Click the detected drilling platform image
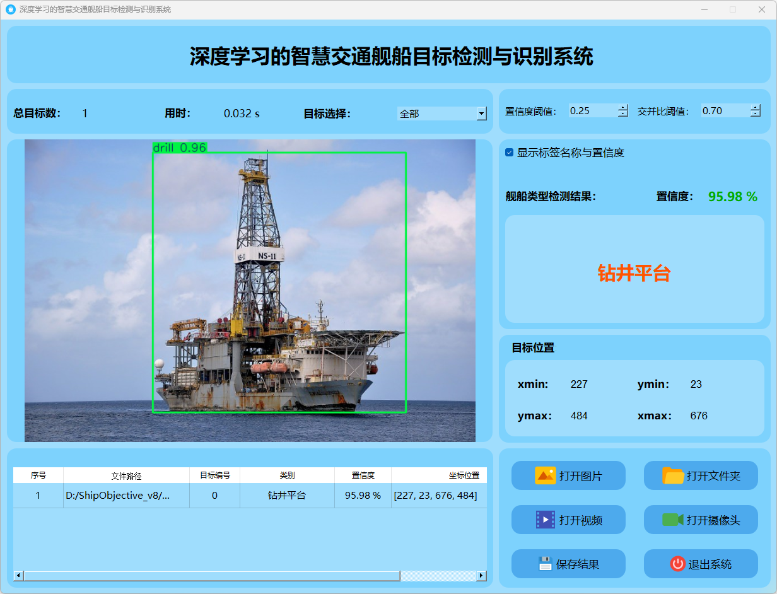This screenshot has height=594, width=777. pos(279,284)
